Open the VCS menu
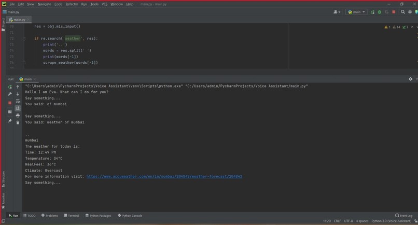This screenshot has height=225, width=418. (x=104, y=4)
